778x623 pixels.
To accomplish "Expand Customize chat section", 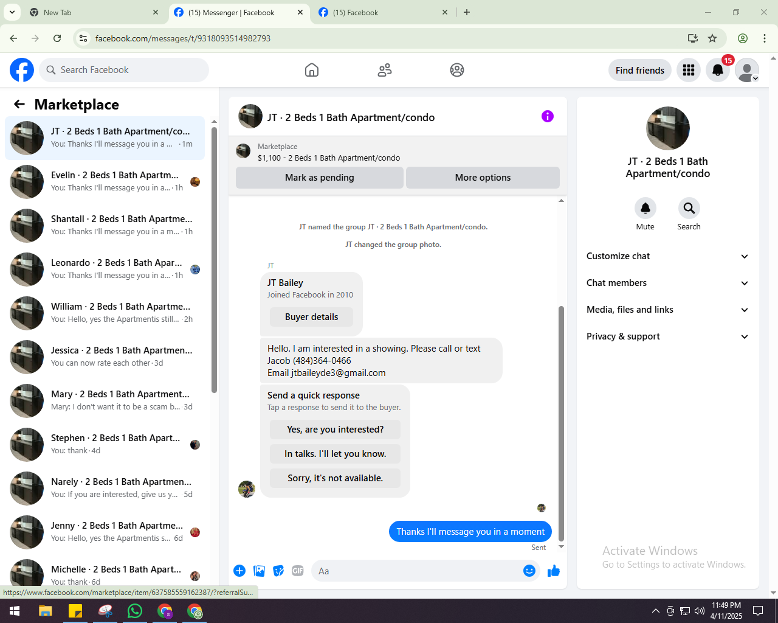I will click(667, 256).
